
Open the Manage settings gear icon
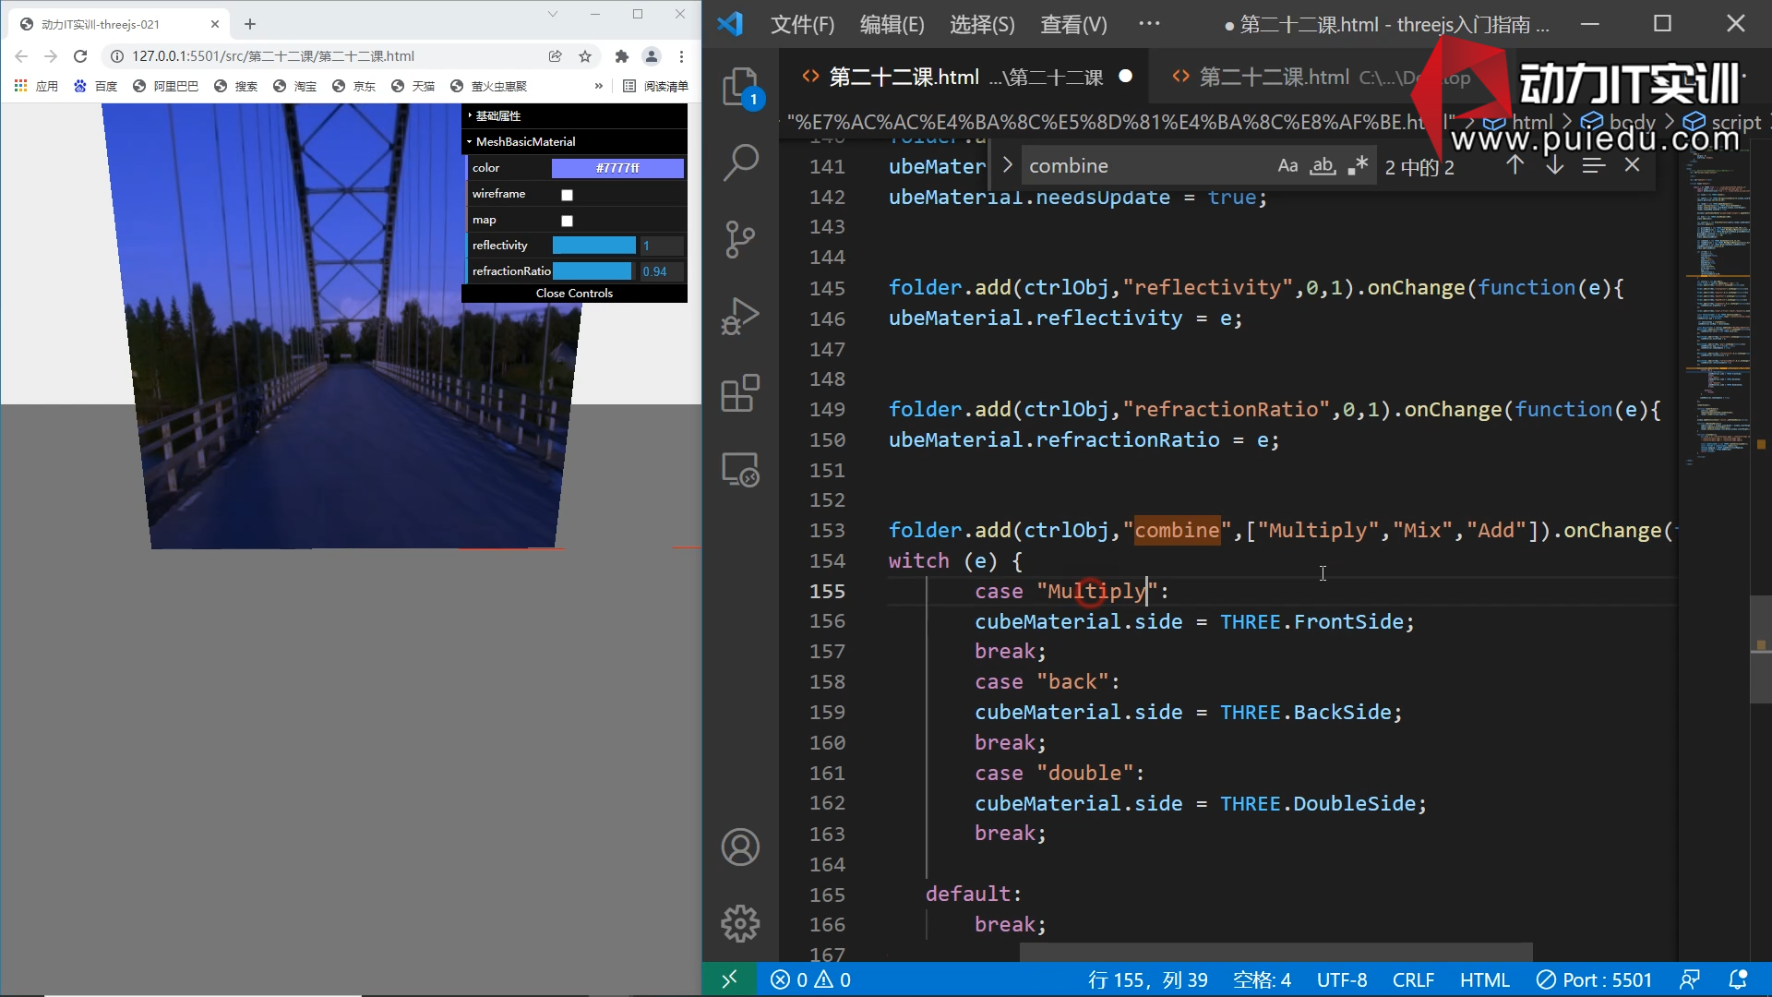point(741,923)
